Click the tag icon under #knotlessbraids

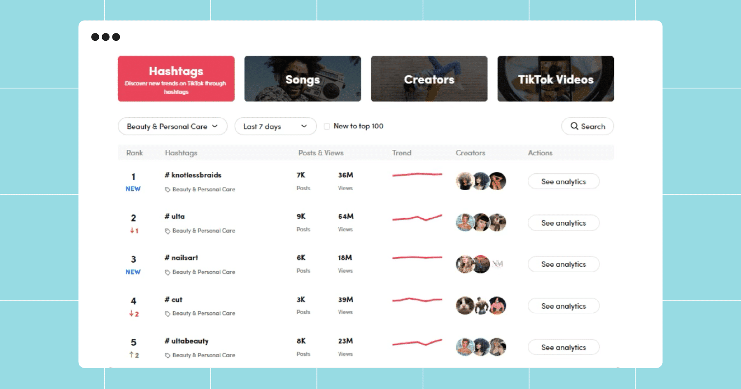click(x=168, y=189)
